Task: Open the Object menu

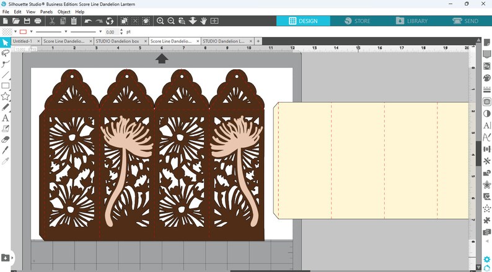Action: pos(64,12)
